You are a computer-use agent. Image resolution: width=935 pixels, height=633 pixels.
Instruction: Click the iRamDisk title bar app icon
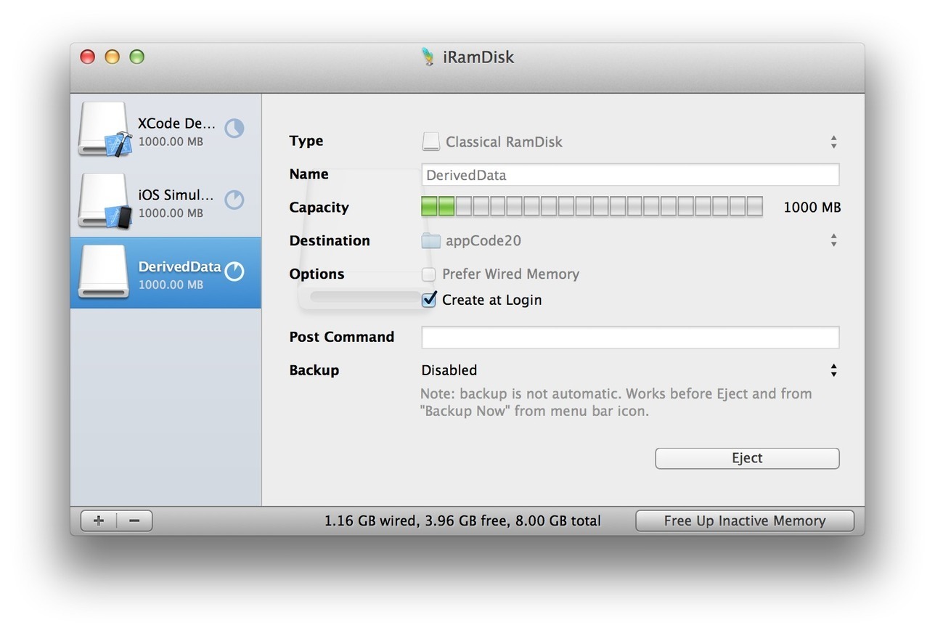(x=429, y=57)
